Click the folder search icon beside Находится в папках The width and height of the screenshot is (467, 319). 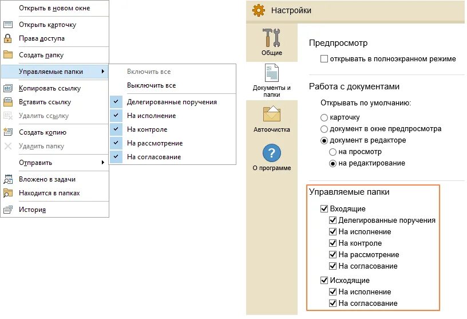[8, 193]
